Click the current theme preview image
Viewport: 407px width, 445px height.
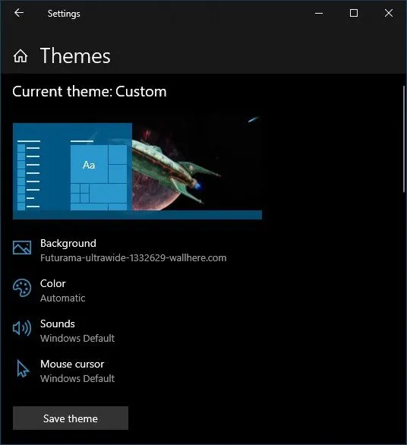click(x=137, y=168)
